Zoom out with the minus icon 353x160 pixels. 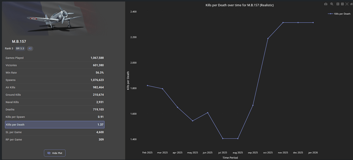click(342, 4)
